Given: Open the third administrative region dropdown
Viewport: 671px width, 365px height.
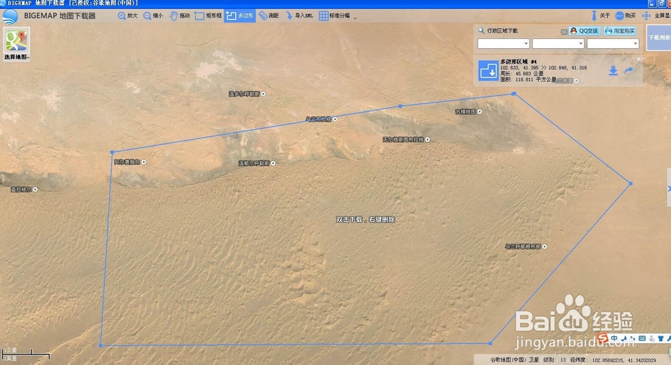Looking at the screenshot, I should [x=613, y=44].
